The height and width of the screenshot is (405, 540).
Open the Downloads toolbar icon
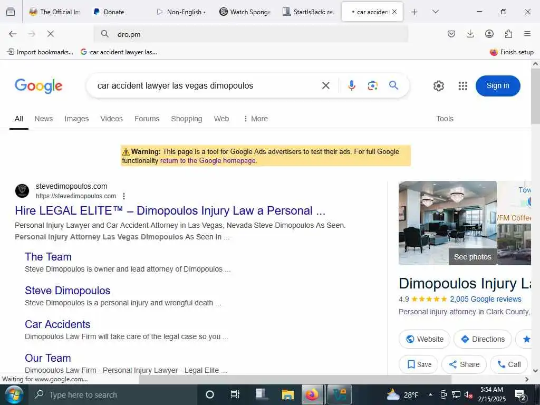coord(470,34)
